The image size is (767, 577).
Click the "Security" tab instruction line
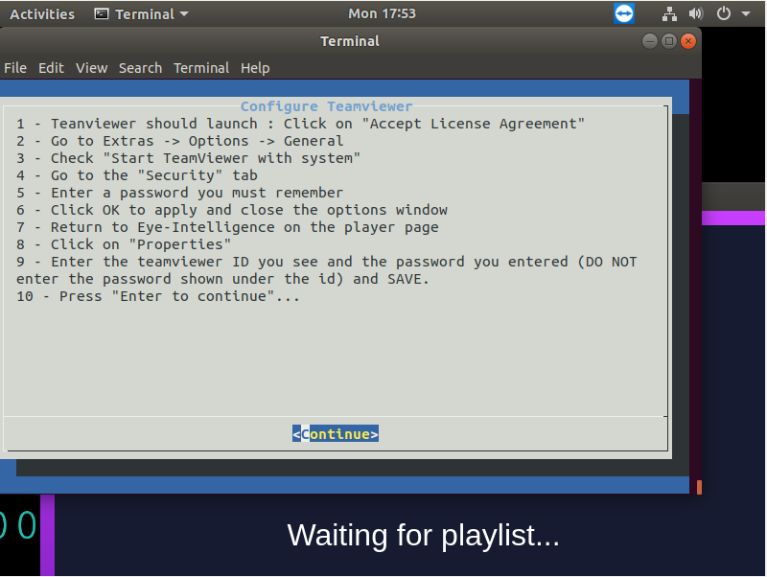coord(137,175)
